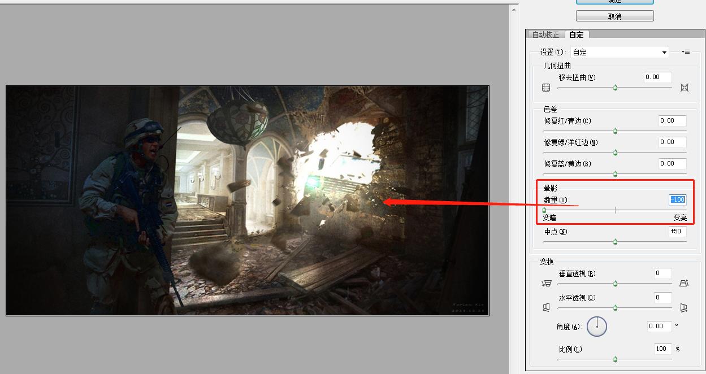Screen dimensions: 706x374
Task: Focus the 角度 value field
Action: [660, 326]
